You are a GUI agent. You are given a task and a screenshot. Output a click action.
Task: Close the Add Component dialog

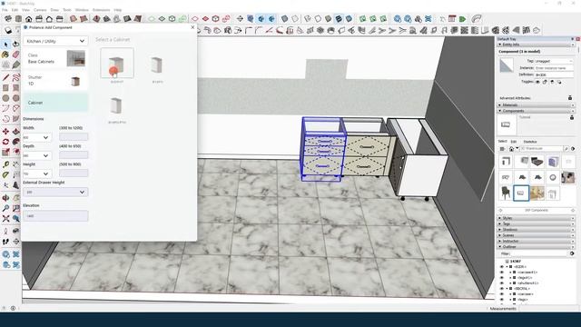coord(192,27)
